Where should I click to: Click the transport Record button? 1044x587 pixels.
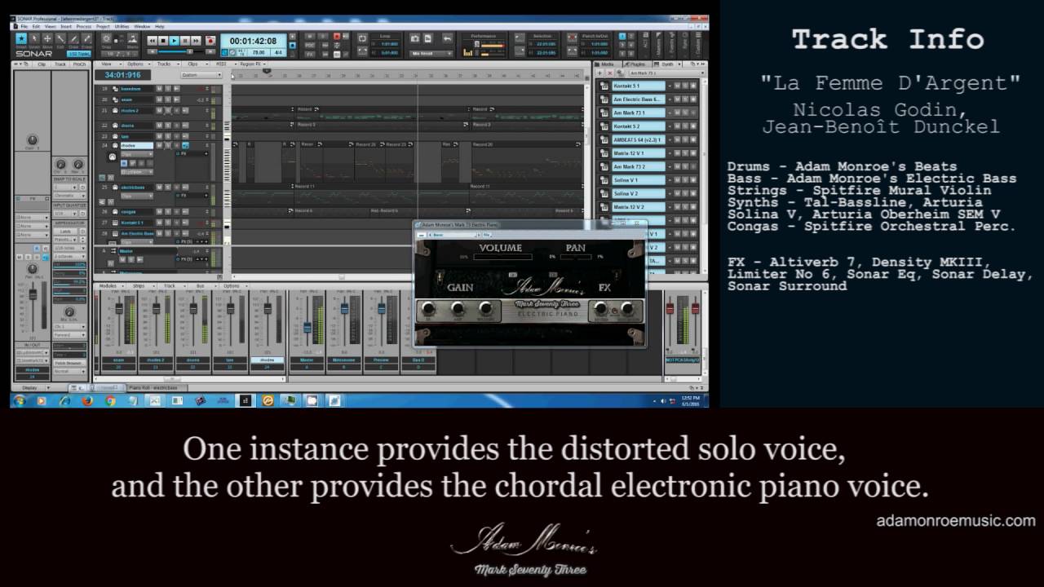210,41
